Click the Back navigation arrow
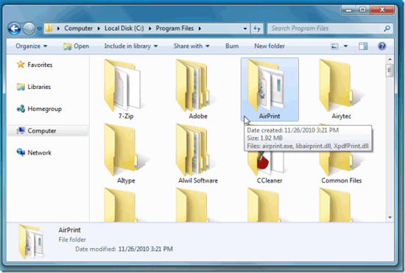 tap(14, 29)
